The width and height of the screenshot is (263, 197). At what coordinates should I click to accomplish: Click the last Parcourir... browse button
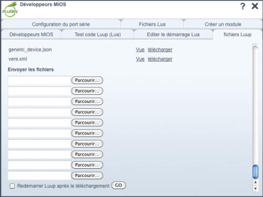click(x=87, y=175)
